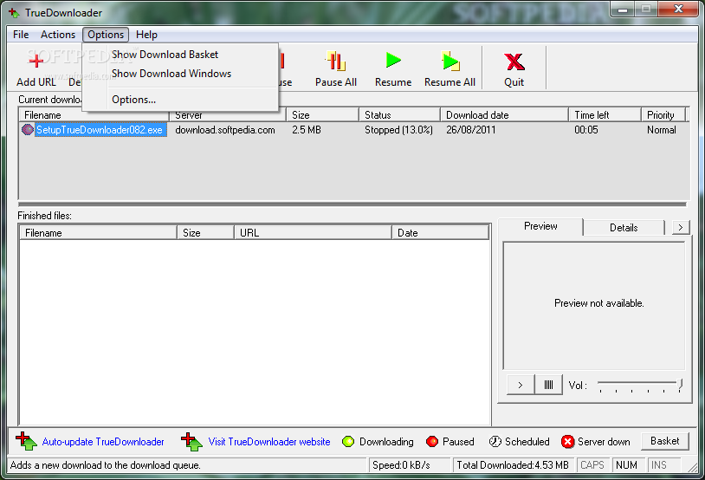
Task: Click the green Resume toolbar icon
Action: pos(393,61)
